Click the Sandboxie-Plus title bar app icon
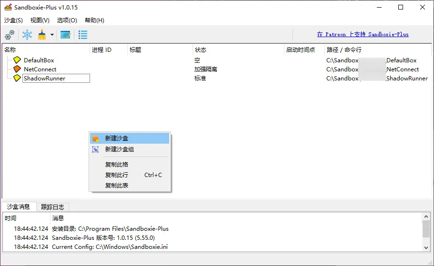The width and height of the screenshot is (434, 266). pos(8,7)
